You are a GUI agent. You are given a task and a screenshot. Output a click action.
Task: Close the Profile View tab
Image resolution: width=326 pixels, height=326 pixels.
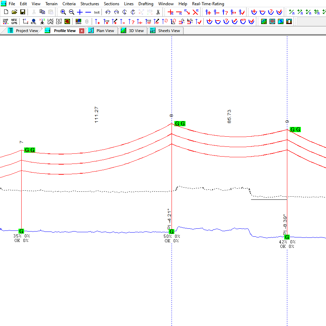[82, 31]
